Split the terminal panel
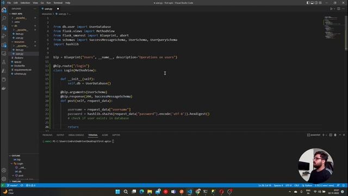This screenshot has height=196, width=348. point(331,135)
